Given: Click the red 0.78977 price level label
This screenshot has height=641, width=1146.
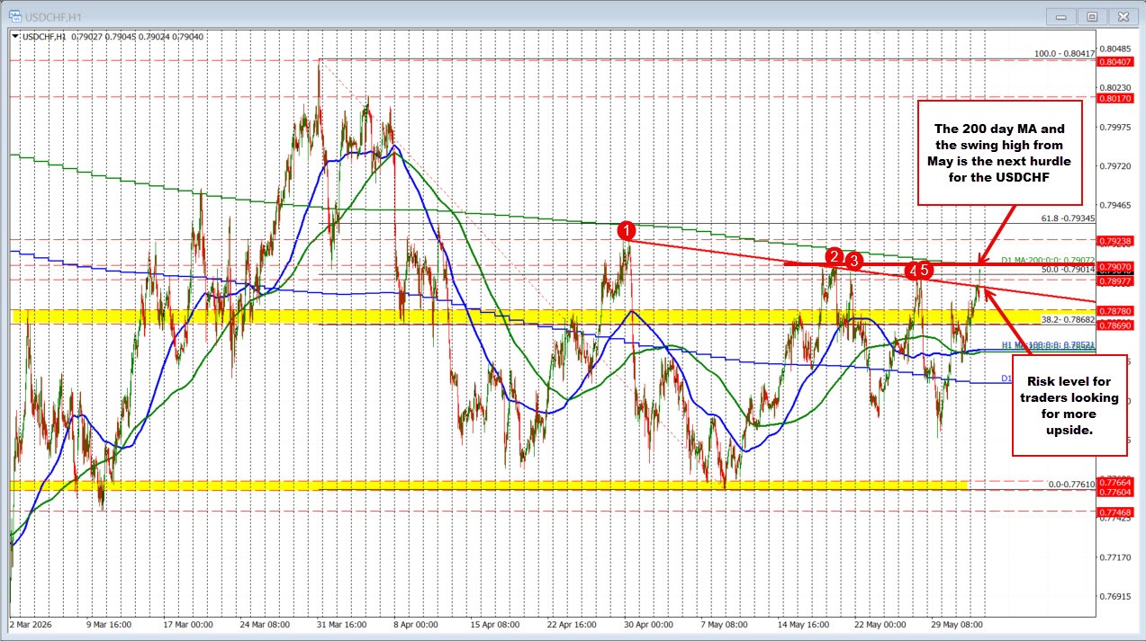Looking at the screenshot, I should (x=1114, y=281).
